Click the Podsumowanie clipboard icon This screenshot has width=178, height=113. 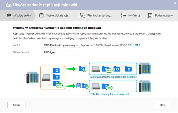pos(150,15)
